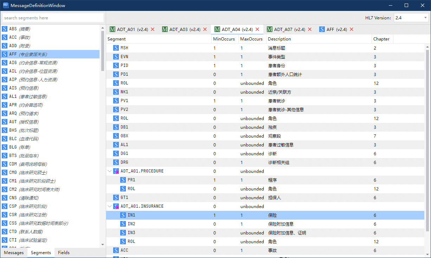Click the S icon next to CTD segment
Viewport: 431px width, 258px height.
click(x=5, y=232)
